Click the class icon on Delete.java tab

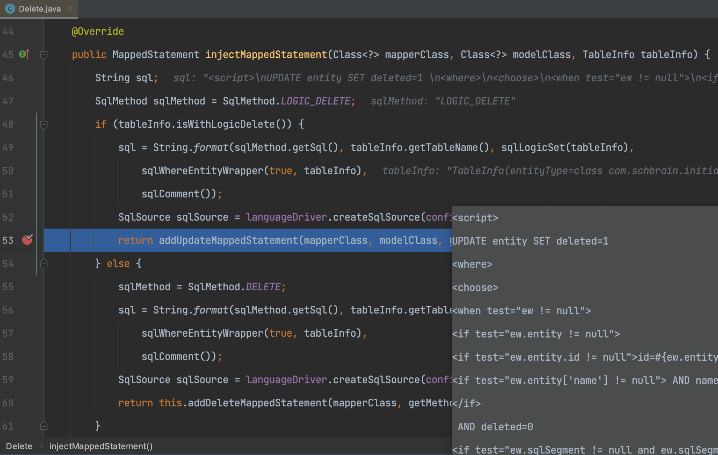pos(10,9)
